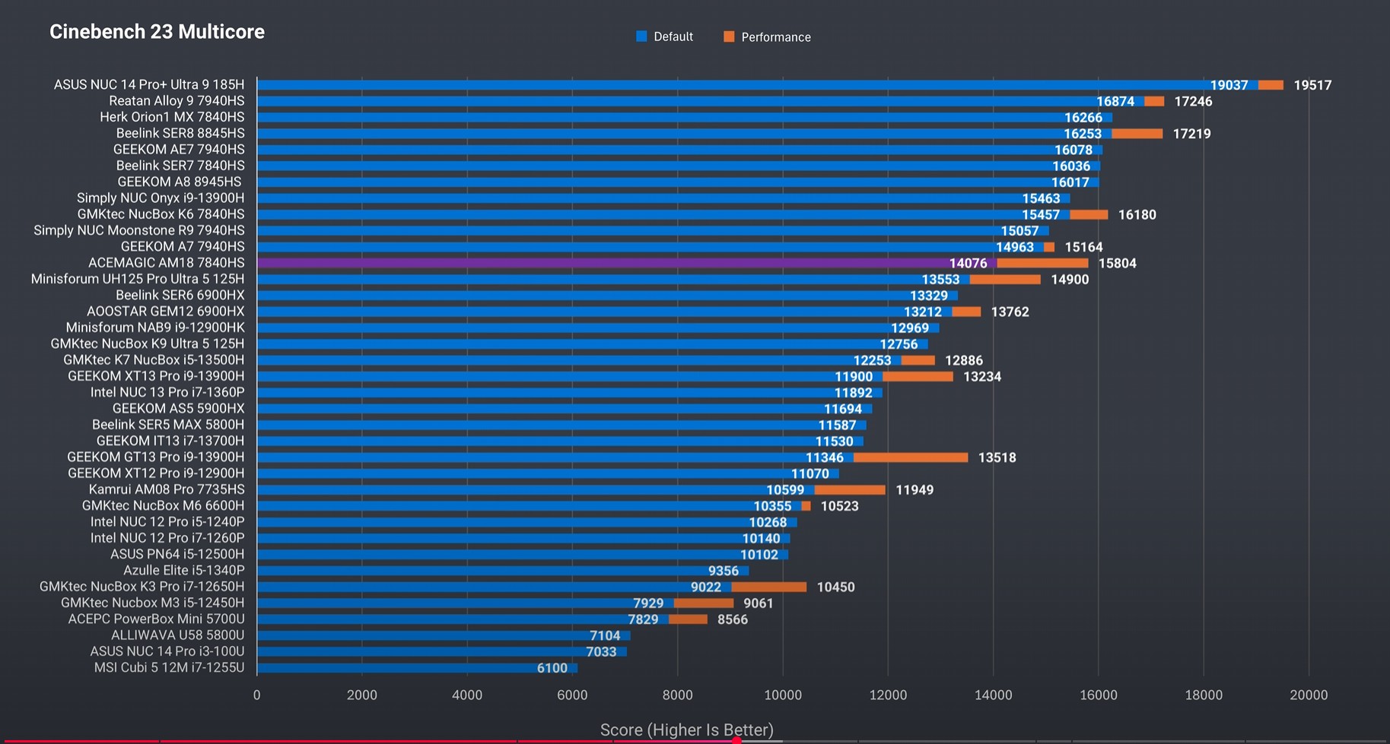Click the Cinebench 23 Multicore chart title
This screenshot has height=744, width=1390.
[157, 32]
